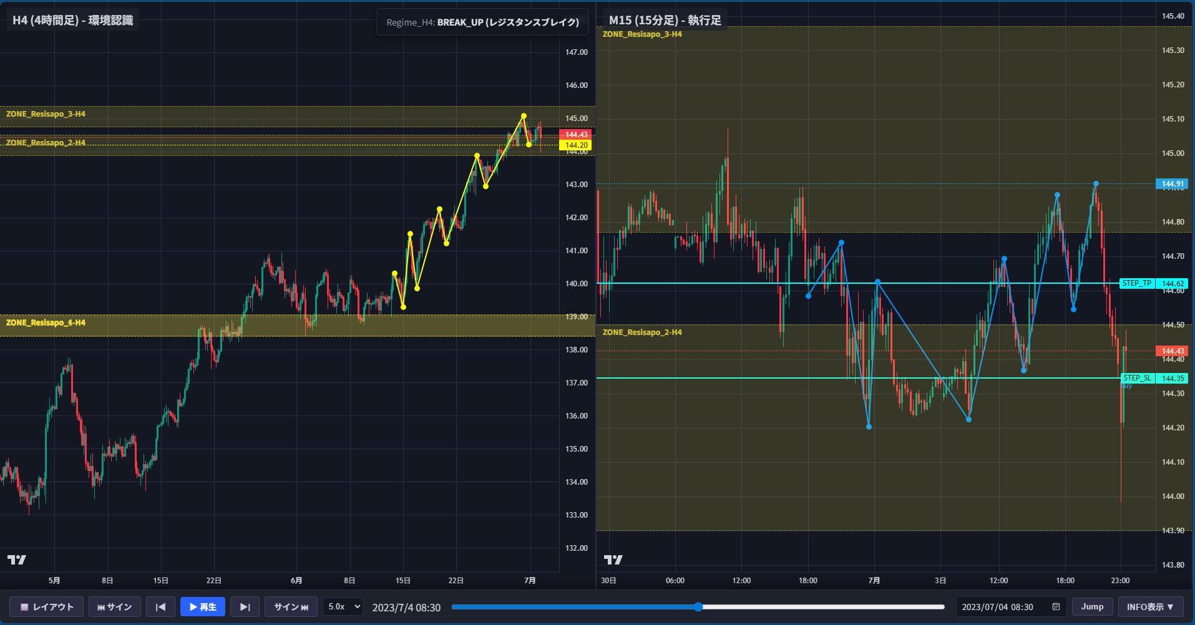The image size is (1195, 625).
Task: Click the playback timeline slider handle
Action: (x=698, y=607)
